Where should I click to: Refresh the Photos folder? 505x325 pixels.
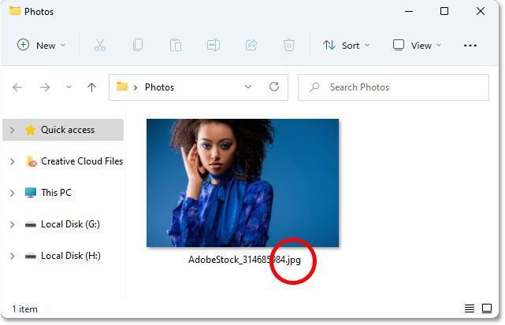(x=274, y=87)
